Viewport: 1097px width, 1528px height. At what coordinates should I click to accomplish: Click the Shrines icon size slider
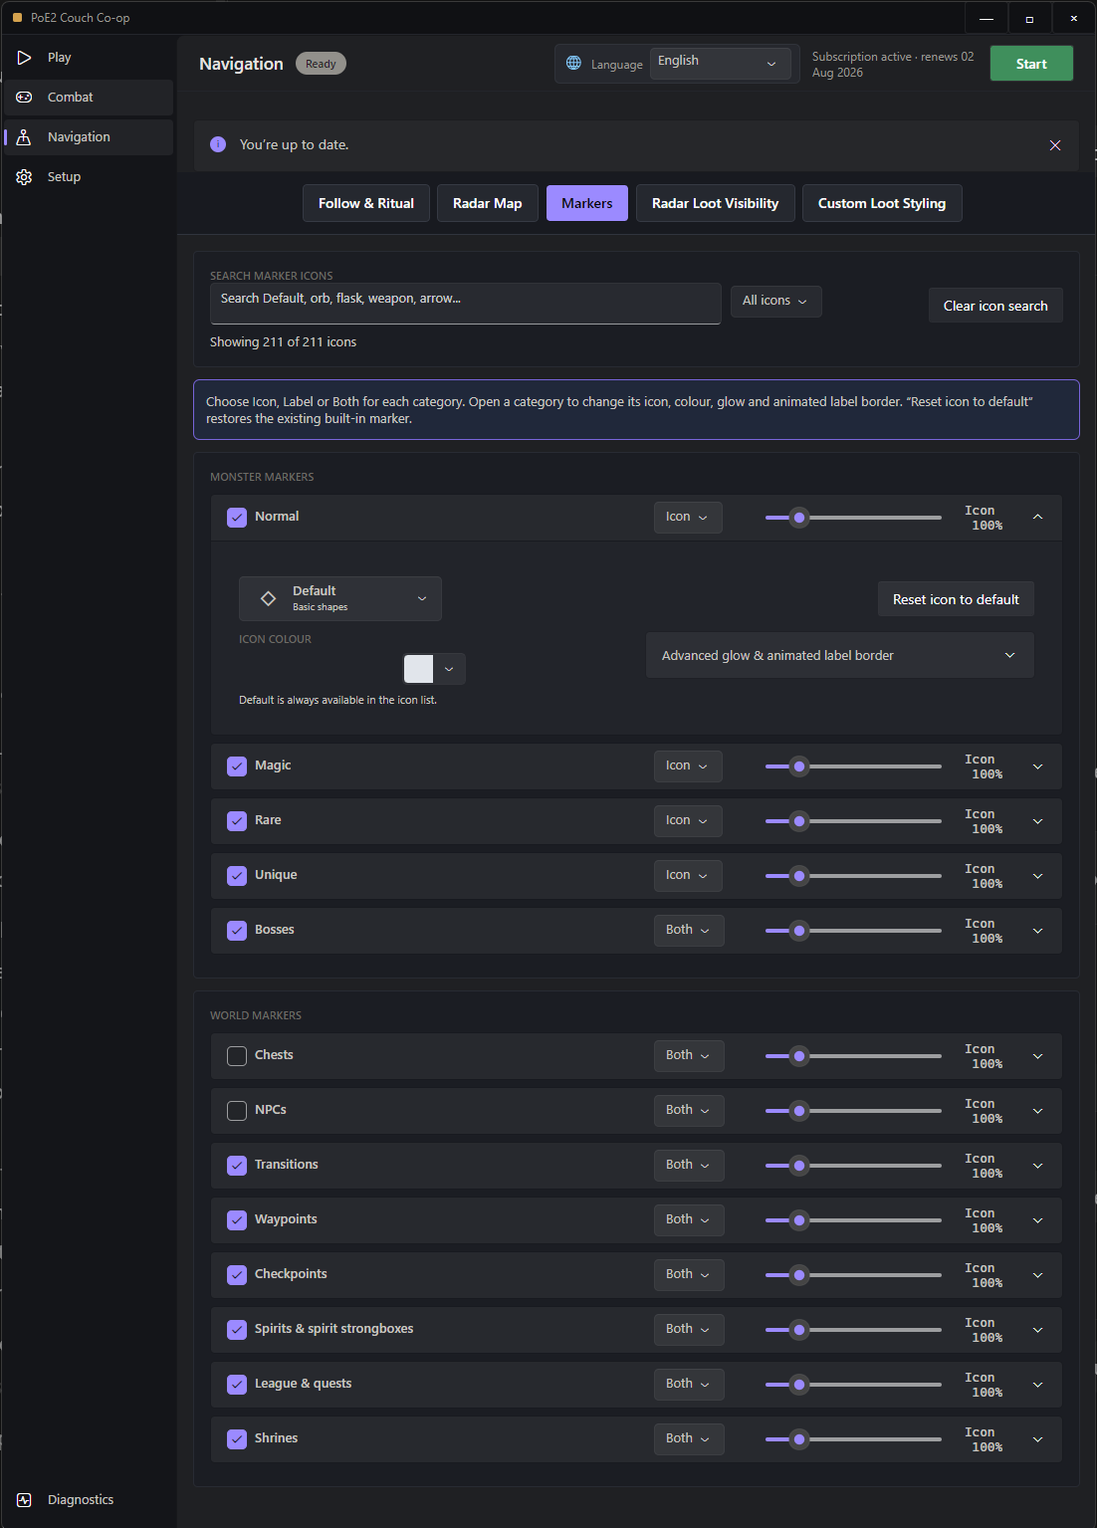coord(853,1439)
